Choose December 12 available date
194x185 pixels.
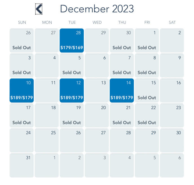(x=72, y=91)
